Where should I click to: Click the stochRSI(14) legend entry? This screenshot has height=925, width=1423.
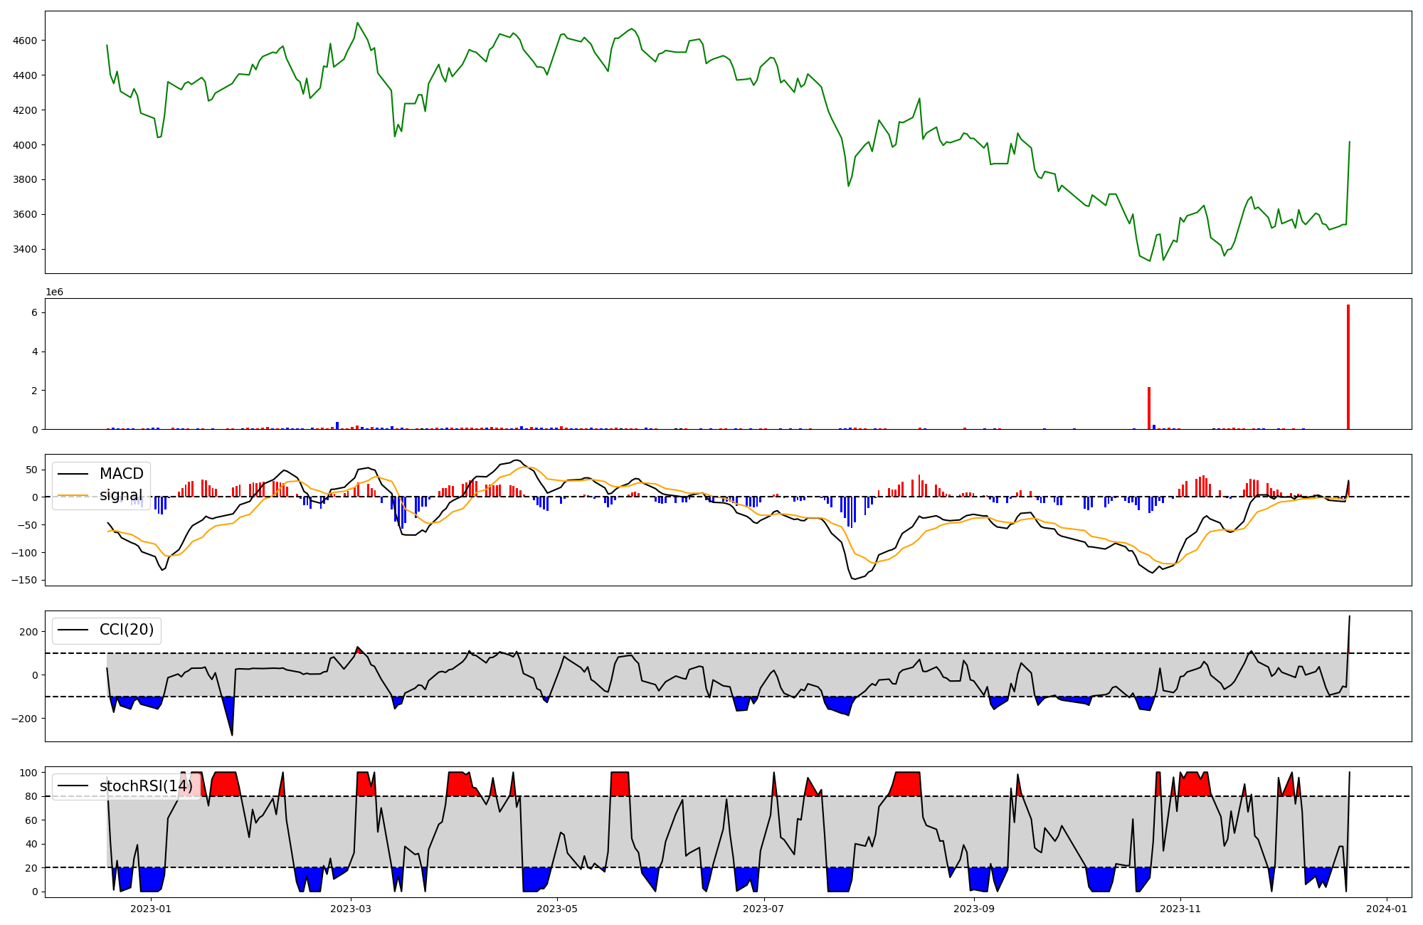(146, 786)
